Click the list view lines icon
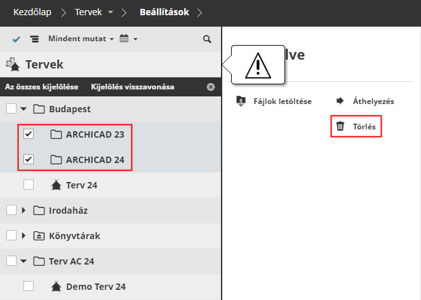Screen dimensions: 421x300 (34, 39)
